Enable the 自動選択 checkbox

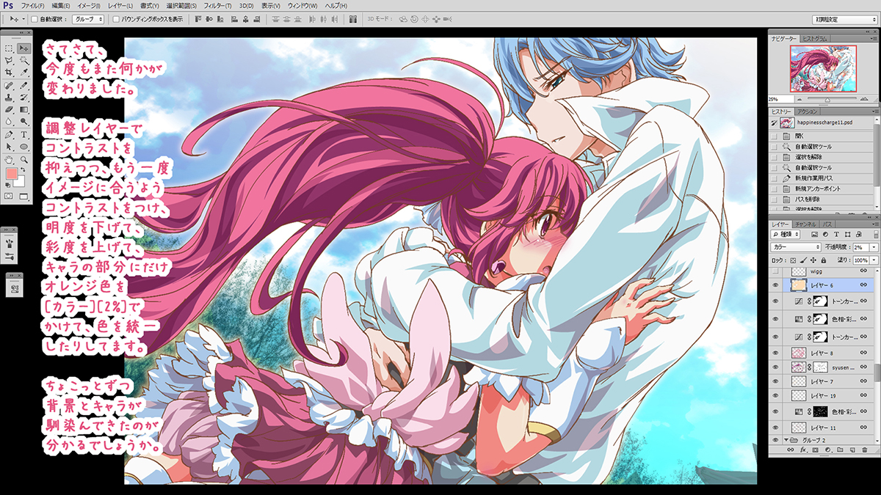click(35, 19)
